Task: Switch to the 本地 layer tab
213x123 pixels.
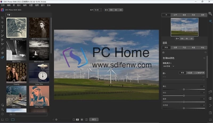Action: (x=202, y=47)
